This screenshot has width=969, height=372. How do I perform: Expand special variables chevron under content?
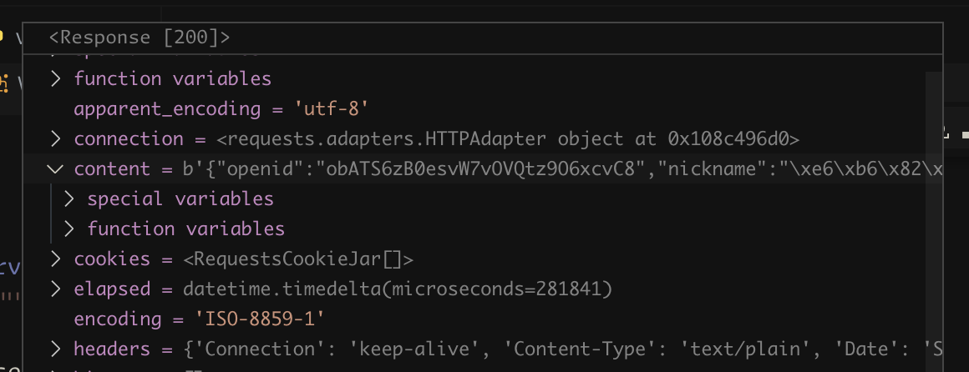(69, 199)
